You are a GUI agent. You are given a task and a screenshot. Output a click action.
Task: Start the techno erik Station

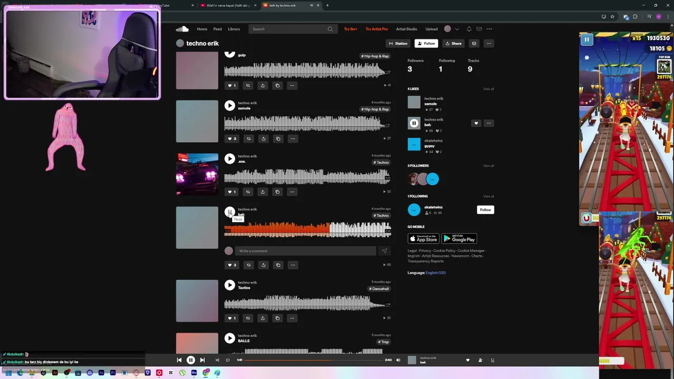point(398,43)
